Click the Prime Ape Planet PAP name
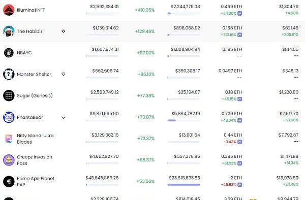 point(36,181)
